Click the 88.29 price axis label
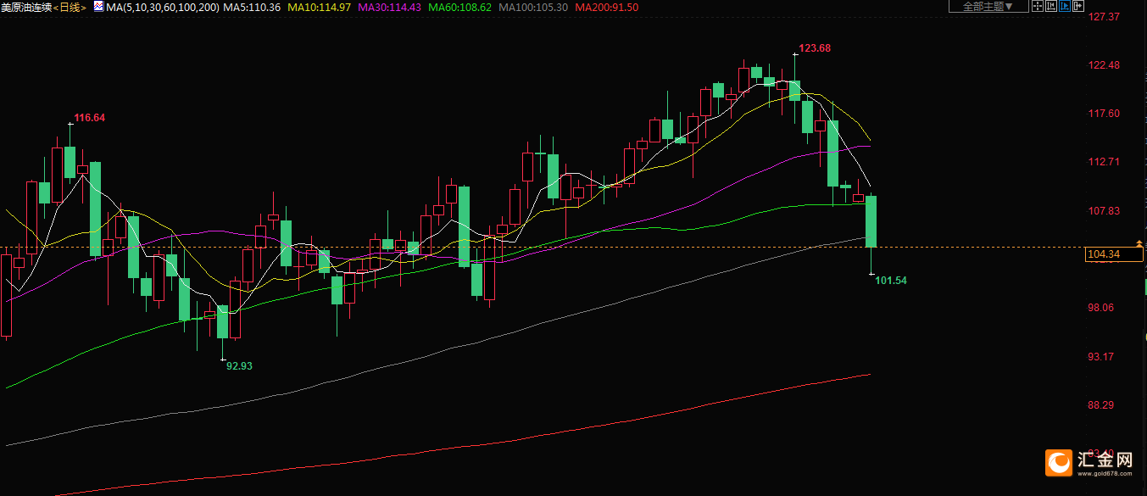The image size is (1147, 496). click(1101, 404)
